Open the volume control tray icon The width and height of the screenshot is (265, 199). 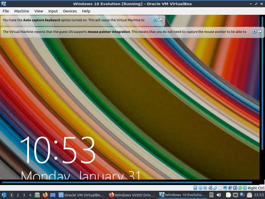click(219, 195)
